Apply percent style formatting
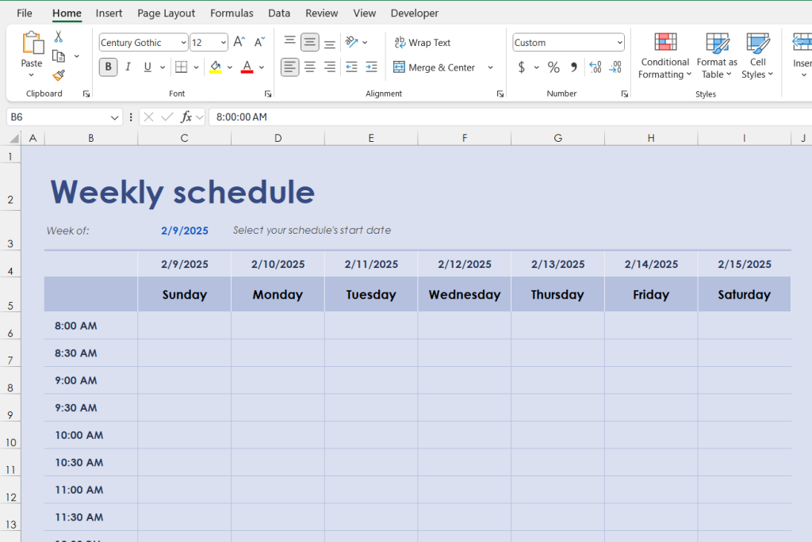 (x=553, y=67)
